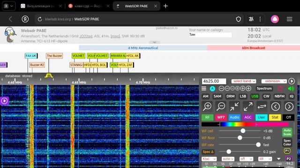
Task: Open the JO22qd grid link
Action: coord(85,36)
